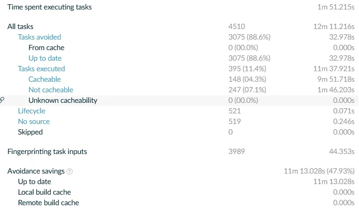Follow the Cacheable tasks link
The image size is (359, 211).
44,79
